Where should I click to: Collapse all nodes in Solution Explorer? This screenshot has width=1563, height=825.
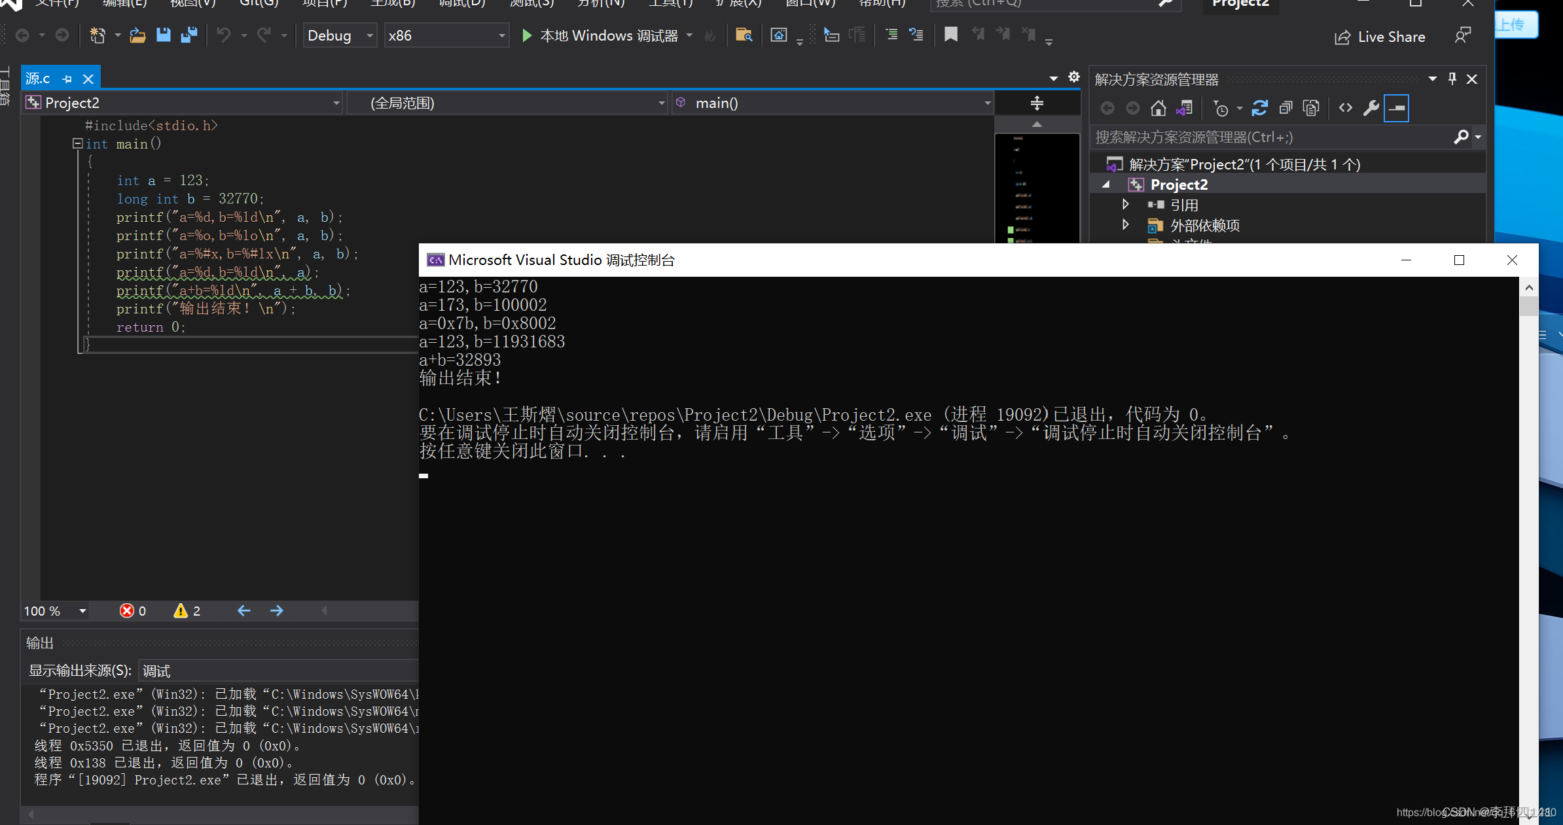pos(1285,108)
